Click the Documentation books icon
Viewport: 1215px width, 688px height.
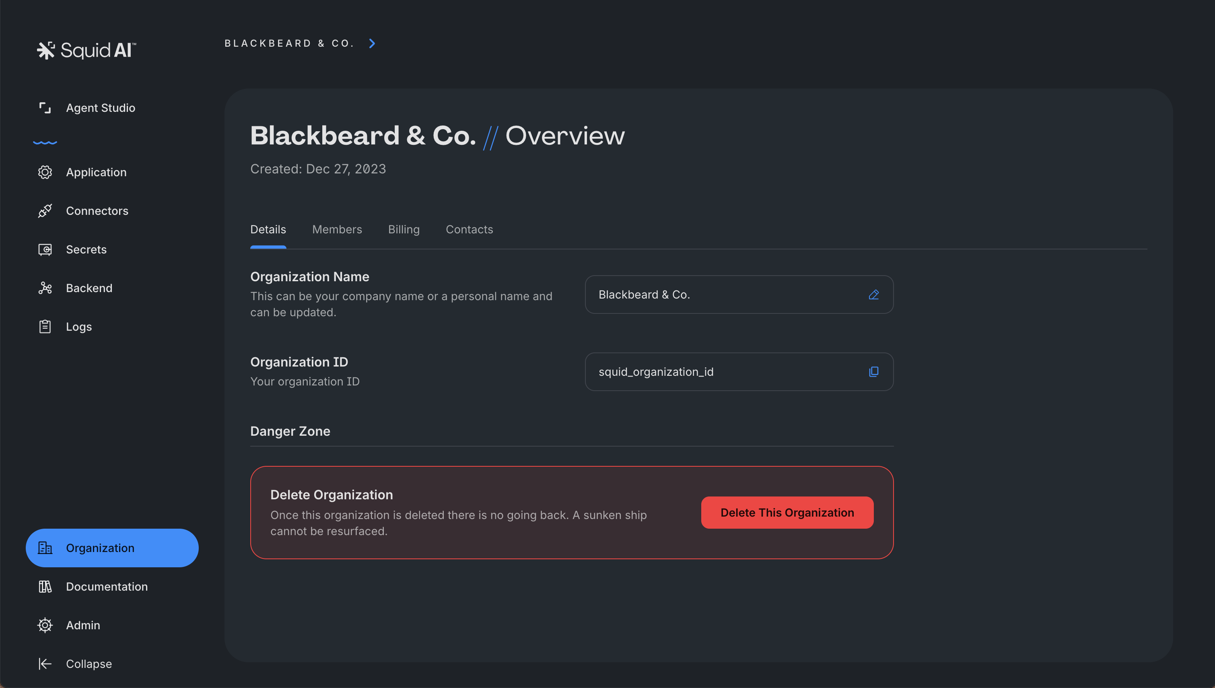tap(45, 586)
